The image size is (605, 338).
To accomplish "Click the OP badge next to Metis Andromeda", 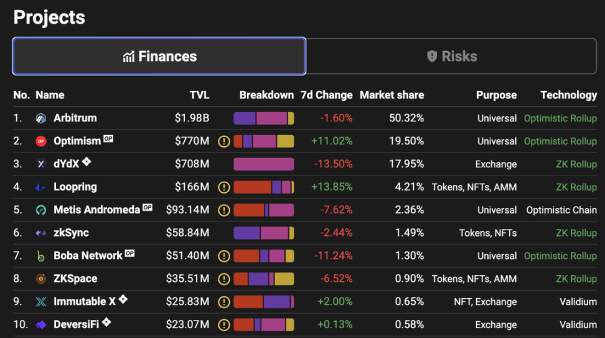I will [x=148, y=207].
